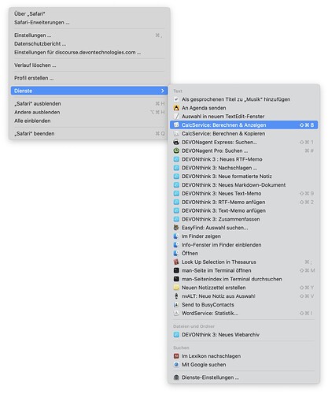Click the Terminal icon for man-Seite öffnen
This screenshot has height=394, width=328.
coord(176,270)
